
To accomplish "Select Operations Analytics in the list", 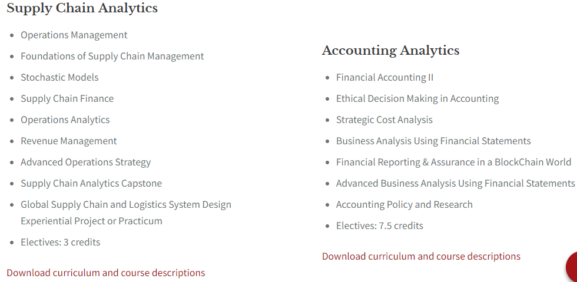I will tap(65, 120).
